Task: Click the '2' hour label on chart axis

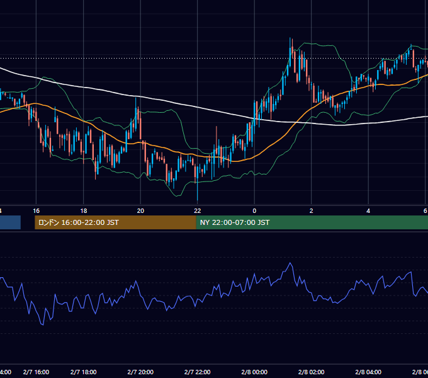Action: [311, 211]
